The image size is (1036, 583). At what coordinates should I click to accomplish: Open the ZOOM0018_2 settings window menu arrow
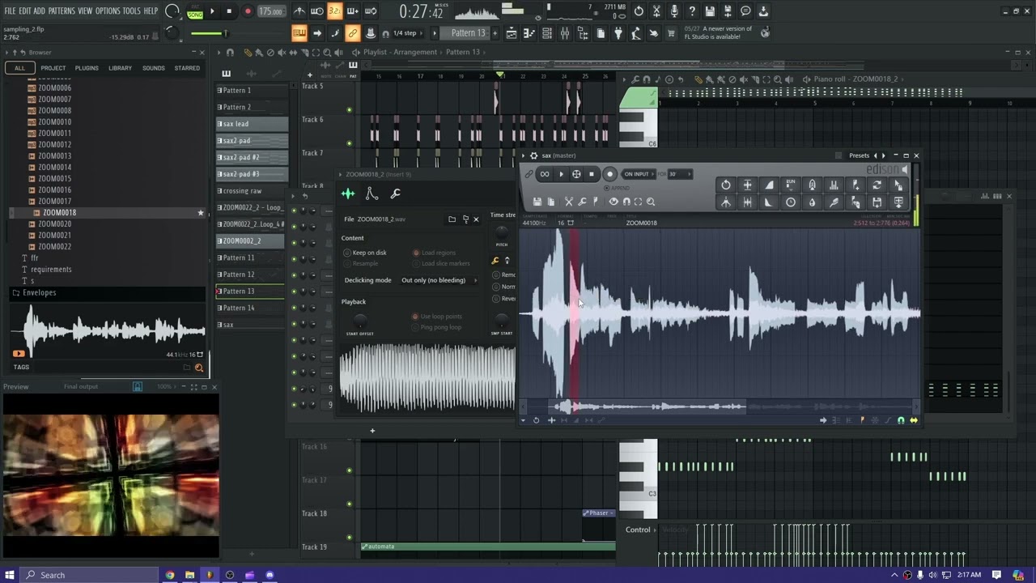pos(342,174)
